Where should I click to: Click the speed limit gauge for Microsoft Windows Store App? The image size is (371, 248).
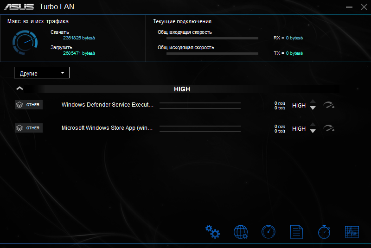coord(329,128)
